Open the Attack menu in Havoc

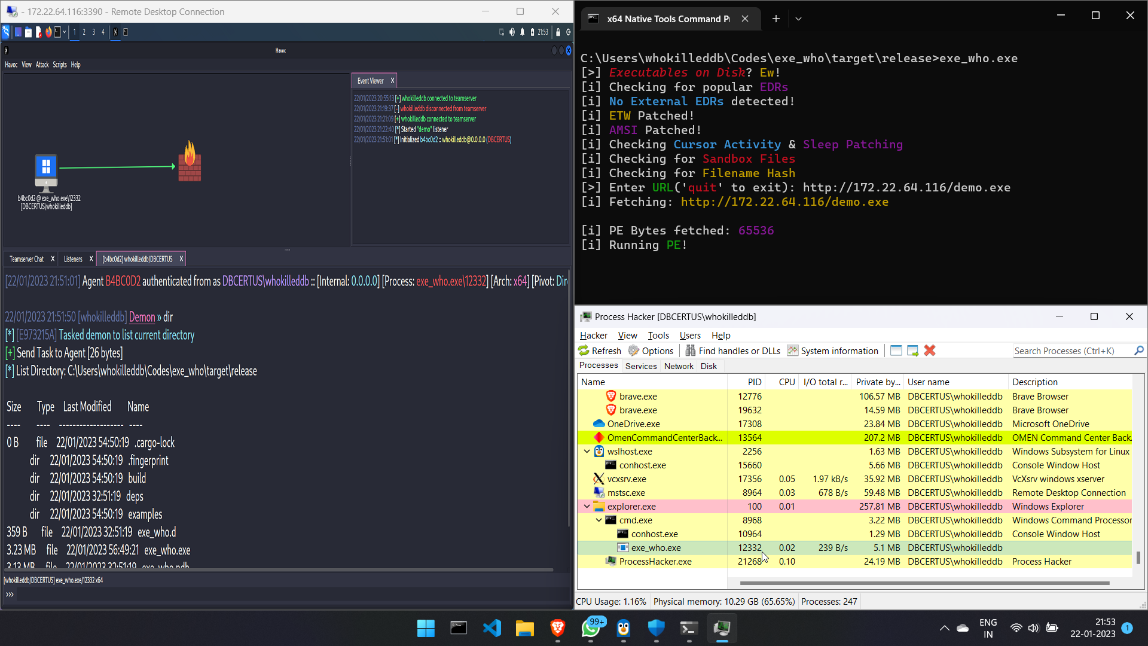[42, 65]
